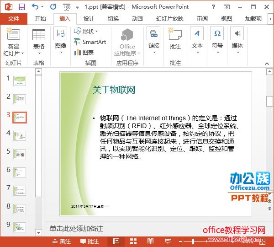The width and height of the screenshot is (274, 247).
Task: Save the presentation with the floppy disk icon
Action: coord(22,7)
